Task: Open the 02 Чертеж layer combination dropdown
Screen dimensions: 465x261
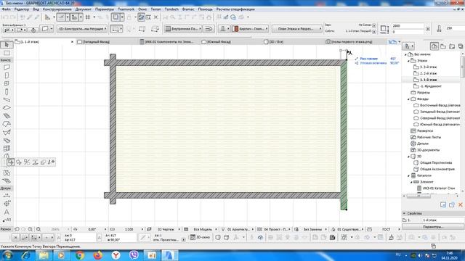Action: tap(166, 229)
